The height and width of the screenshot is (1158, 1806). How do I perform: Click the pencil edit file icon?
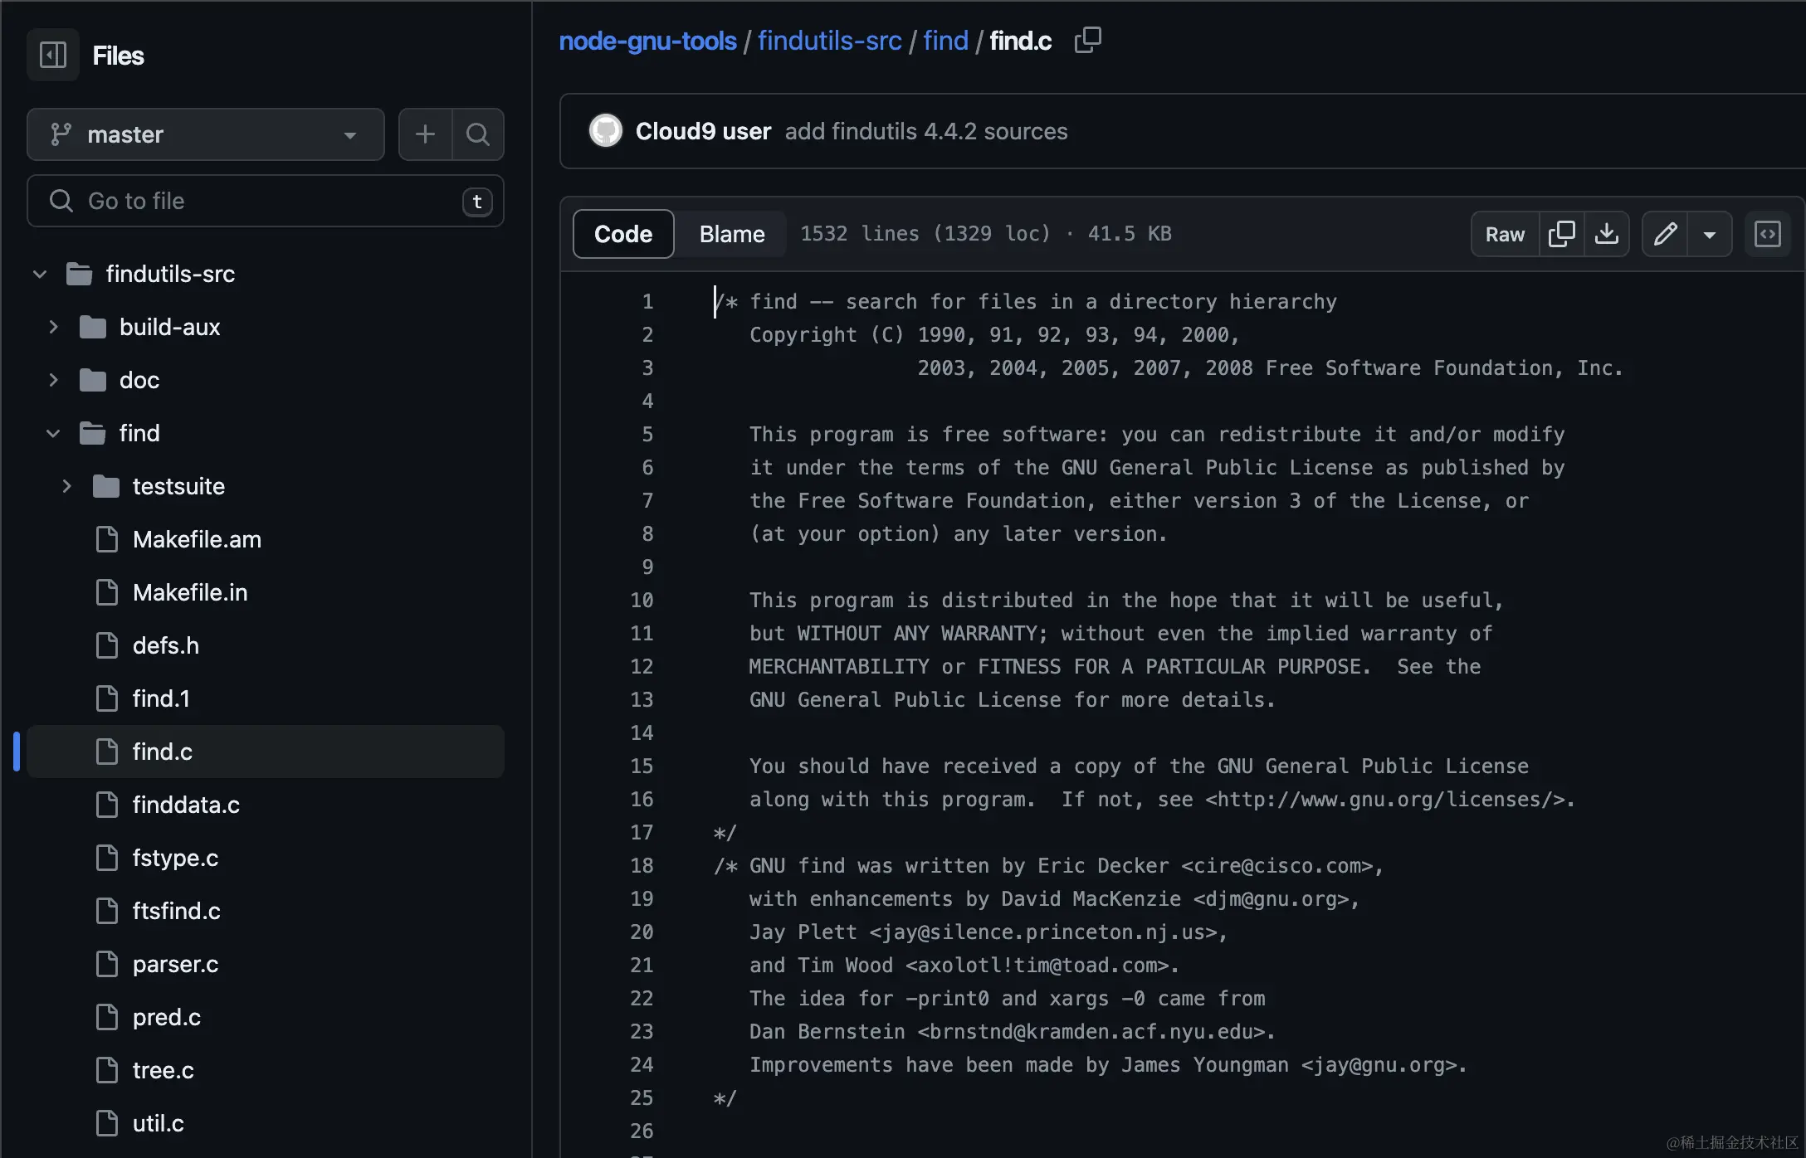coord(1665,234)
